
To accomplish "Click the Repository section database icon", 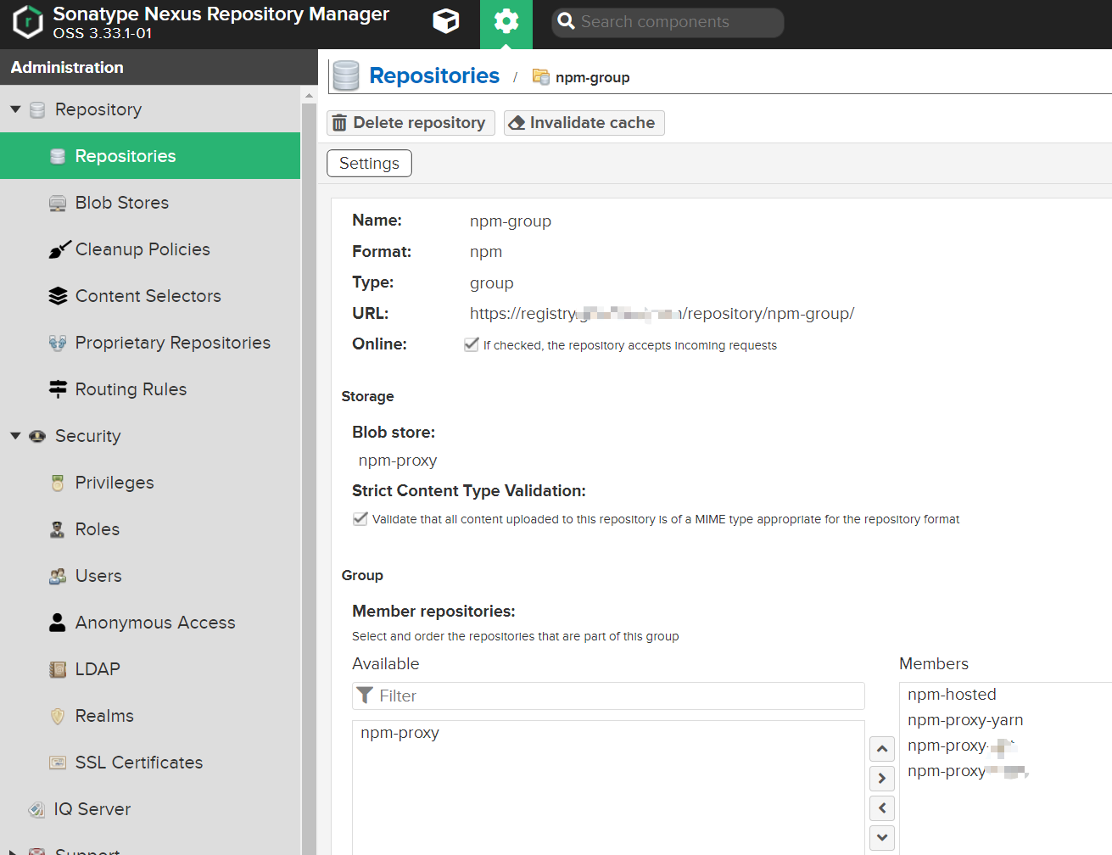I will tap(37, 109).
